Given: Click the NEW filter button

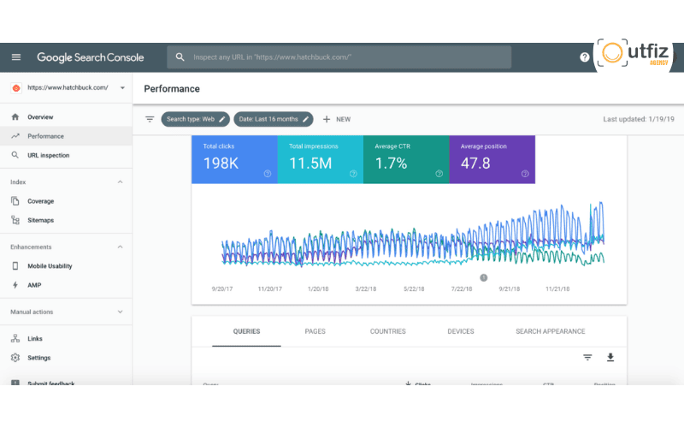Looking at the screenshot, I should (x=337, y=119).
